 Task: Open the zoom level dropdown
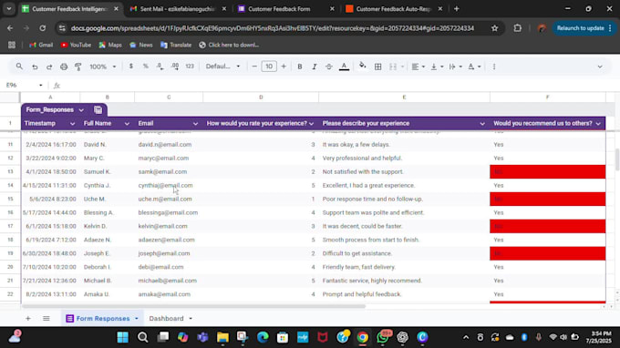pyautogui.click(x=103, y=67)
